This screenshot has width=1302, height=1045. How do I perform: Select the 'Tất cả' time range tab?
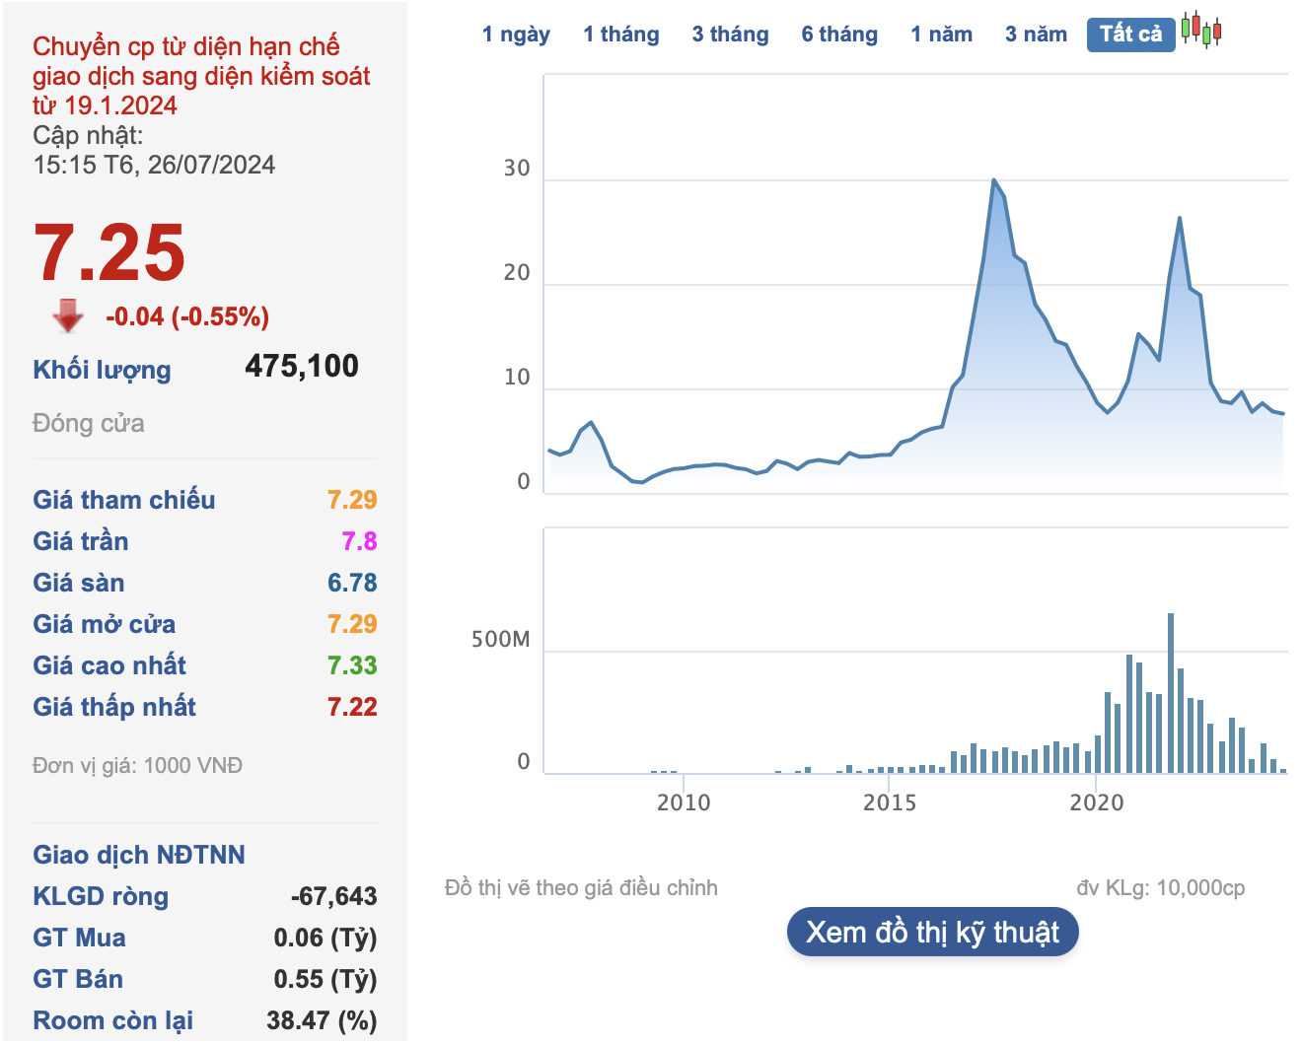[x=1131, y=35]
